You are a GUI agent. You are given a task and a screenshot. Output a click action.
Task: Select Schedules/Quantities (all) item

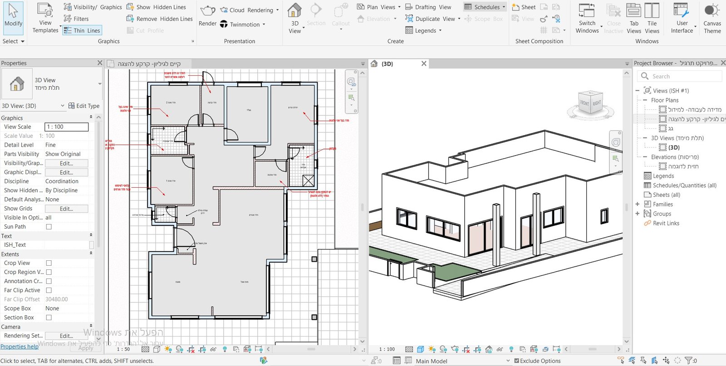pos(684,185)
